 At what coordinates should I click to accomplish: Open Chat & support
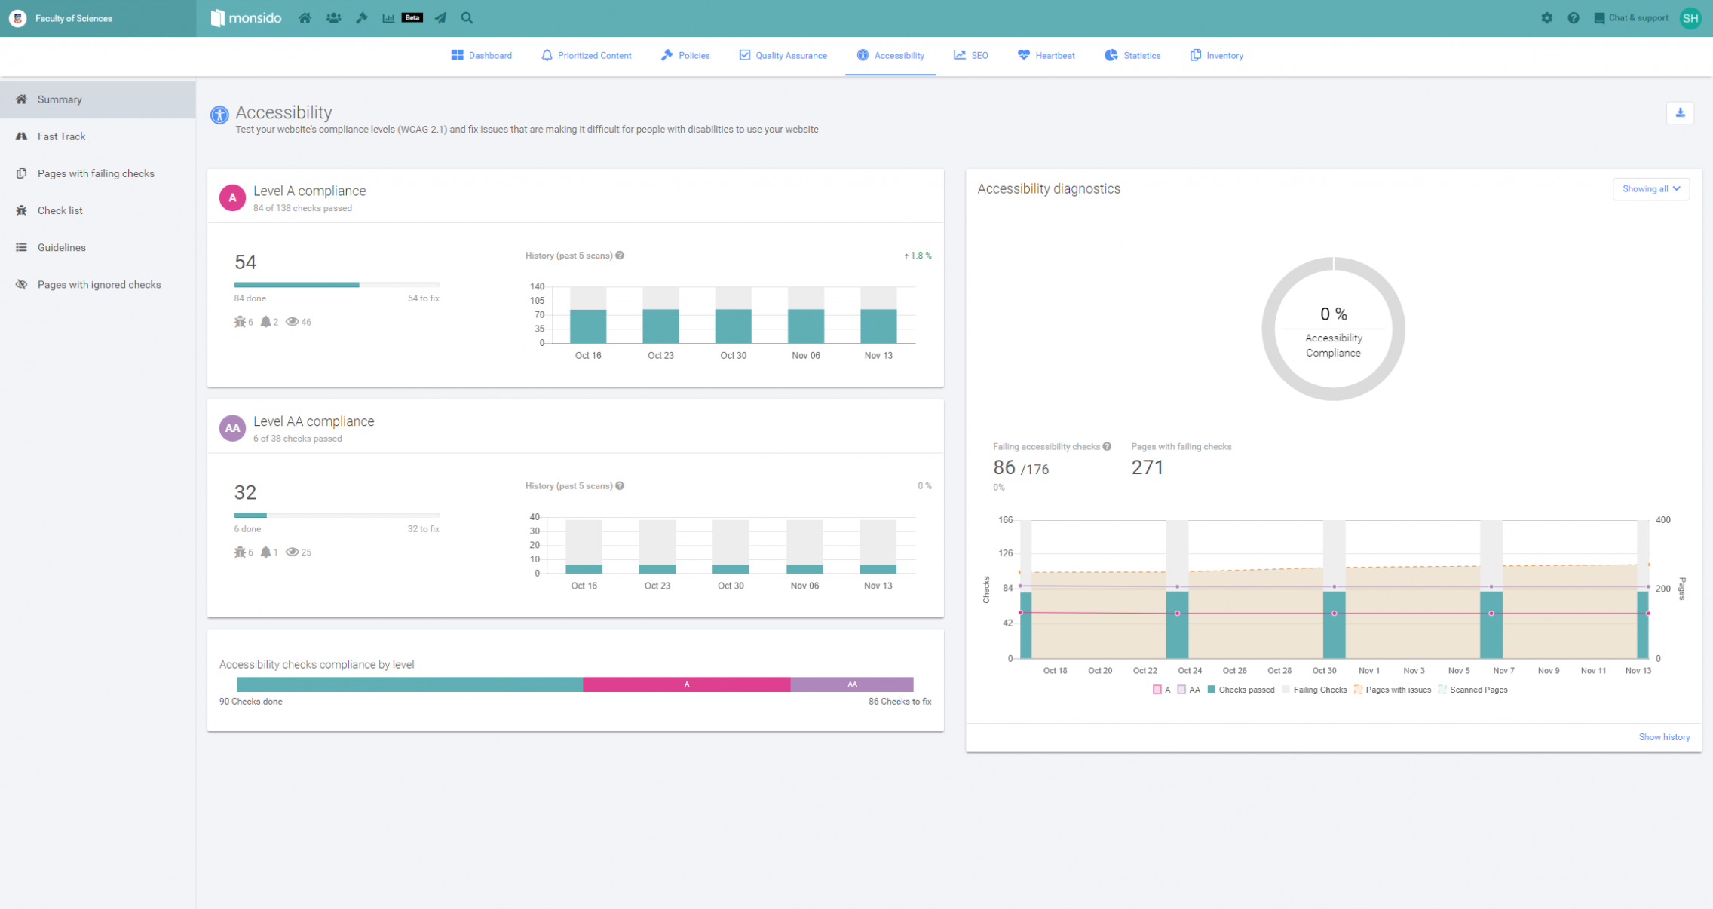tap(1630, 18)
